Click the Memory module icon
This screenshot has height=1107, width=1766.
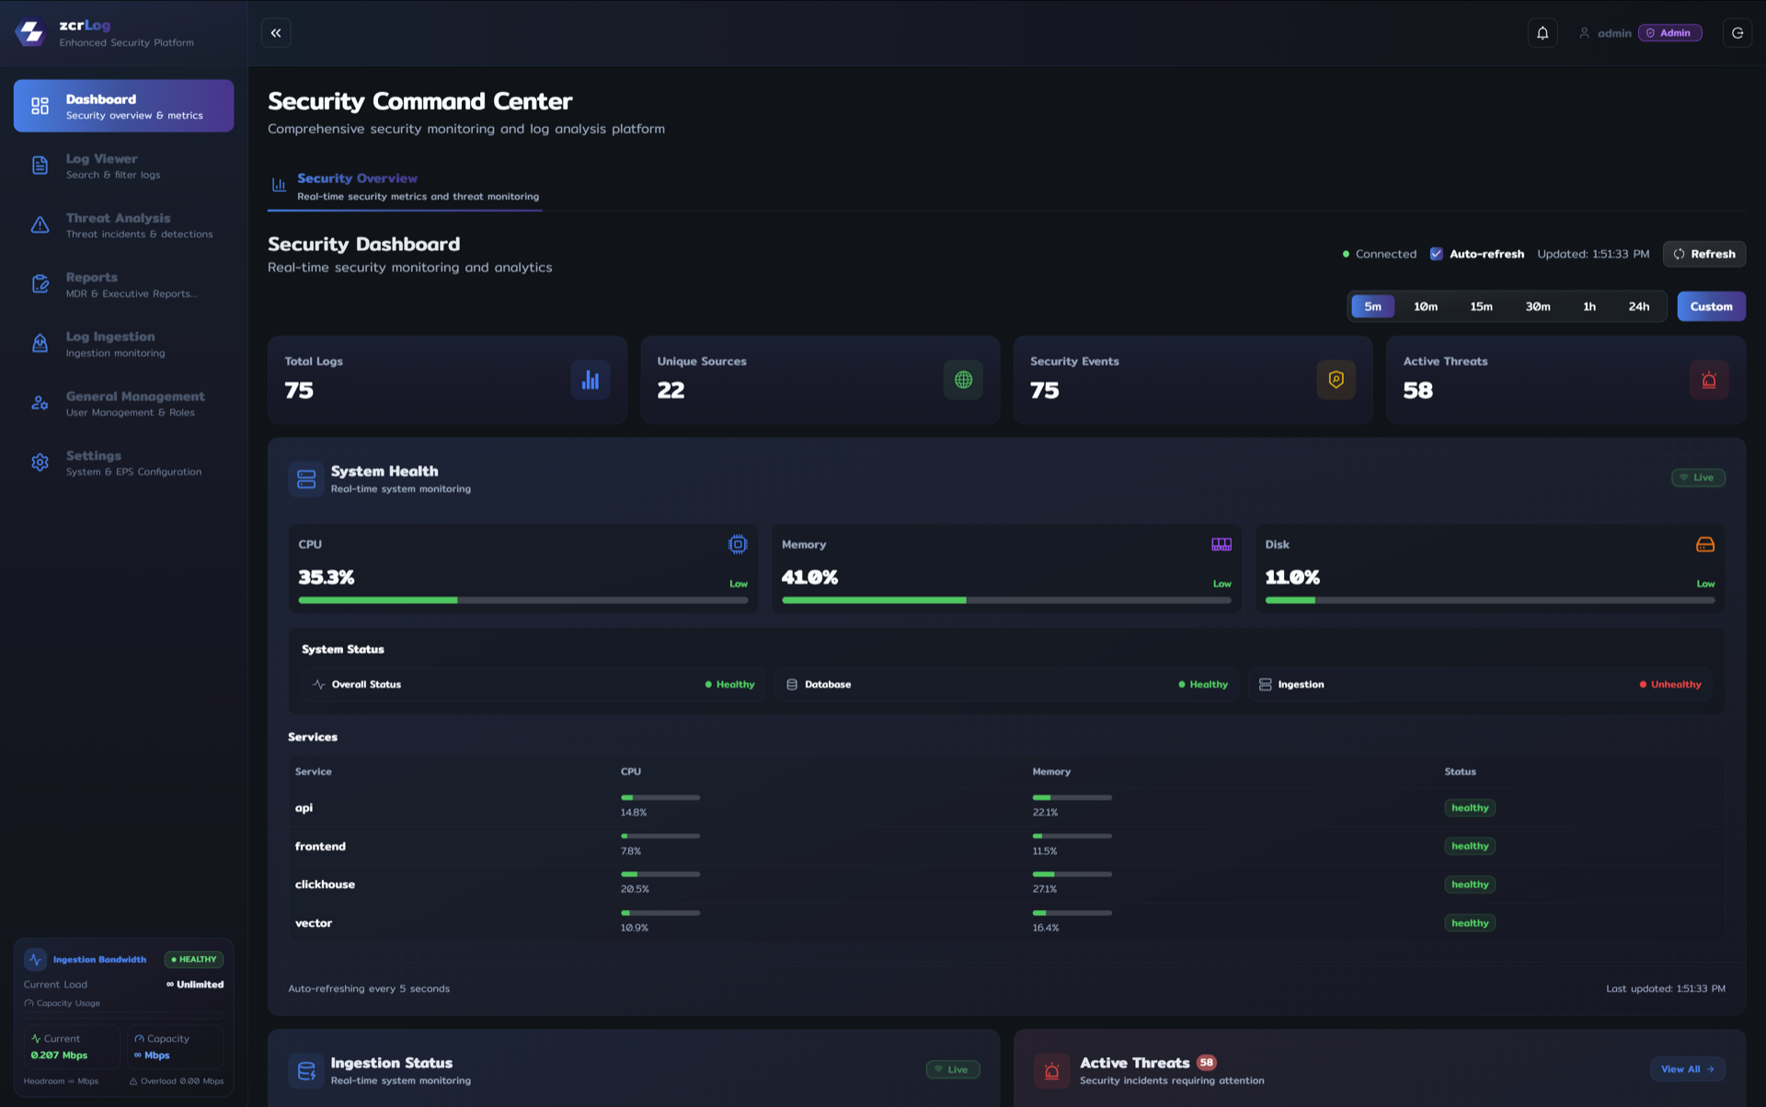1221,544
